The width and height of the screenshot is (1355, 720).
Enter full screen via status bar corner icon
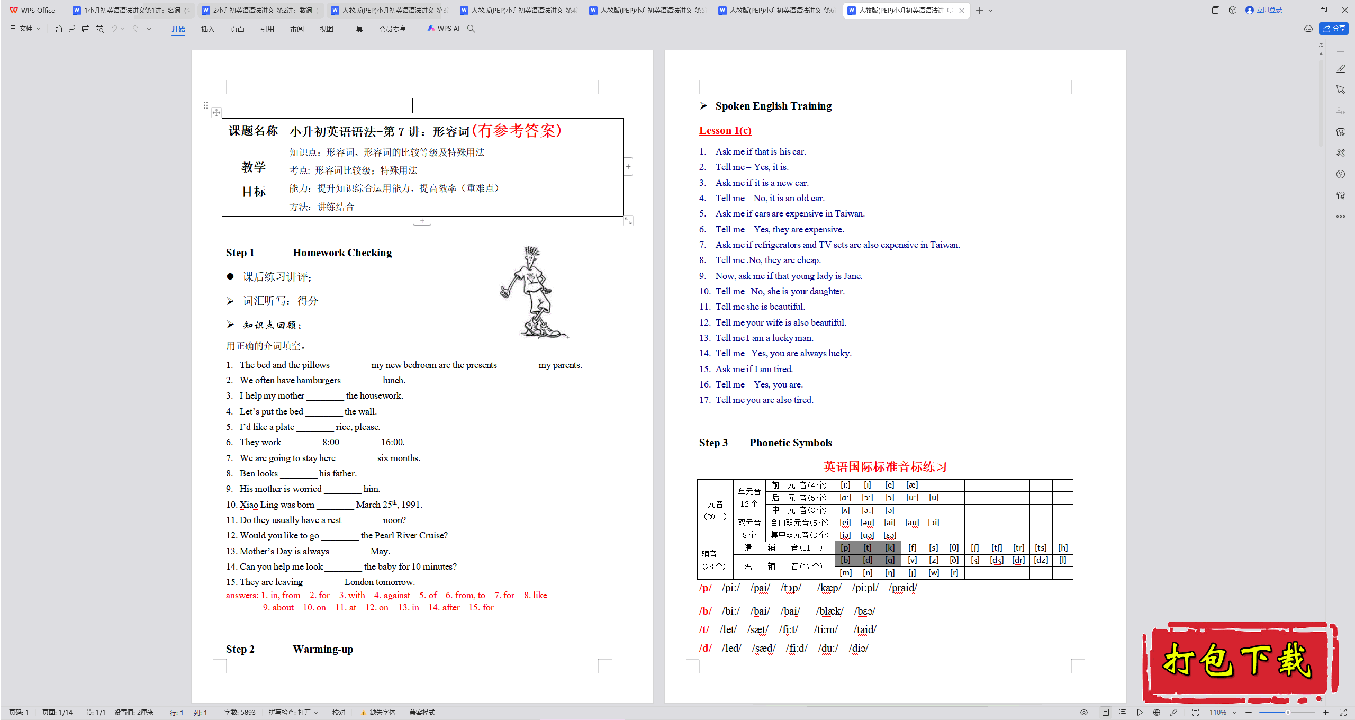point(1343,713)
